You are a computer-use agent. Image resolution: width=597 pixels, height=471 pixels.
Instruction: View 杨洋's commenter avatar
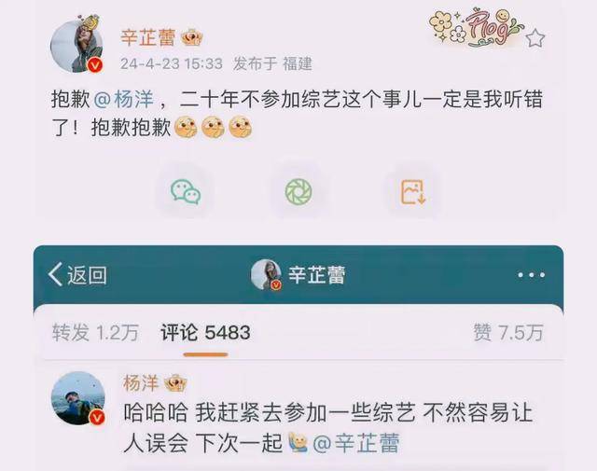pos(78,398)
